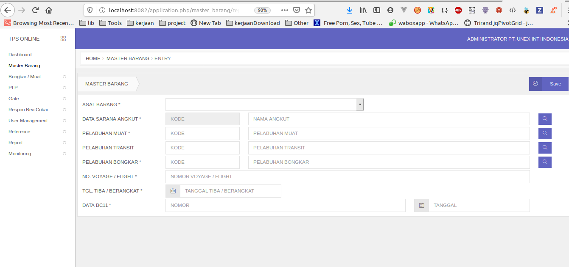Go to browser Home page icon
The height and width of the screenshot is (267, 569).
tap(49, 10)
